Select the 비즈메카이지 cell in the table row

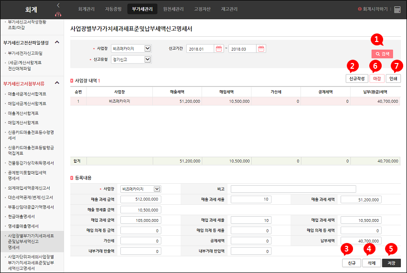pos(119,101)
